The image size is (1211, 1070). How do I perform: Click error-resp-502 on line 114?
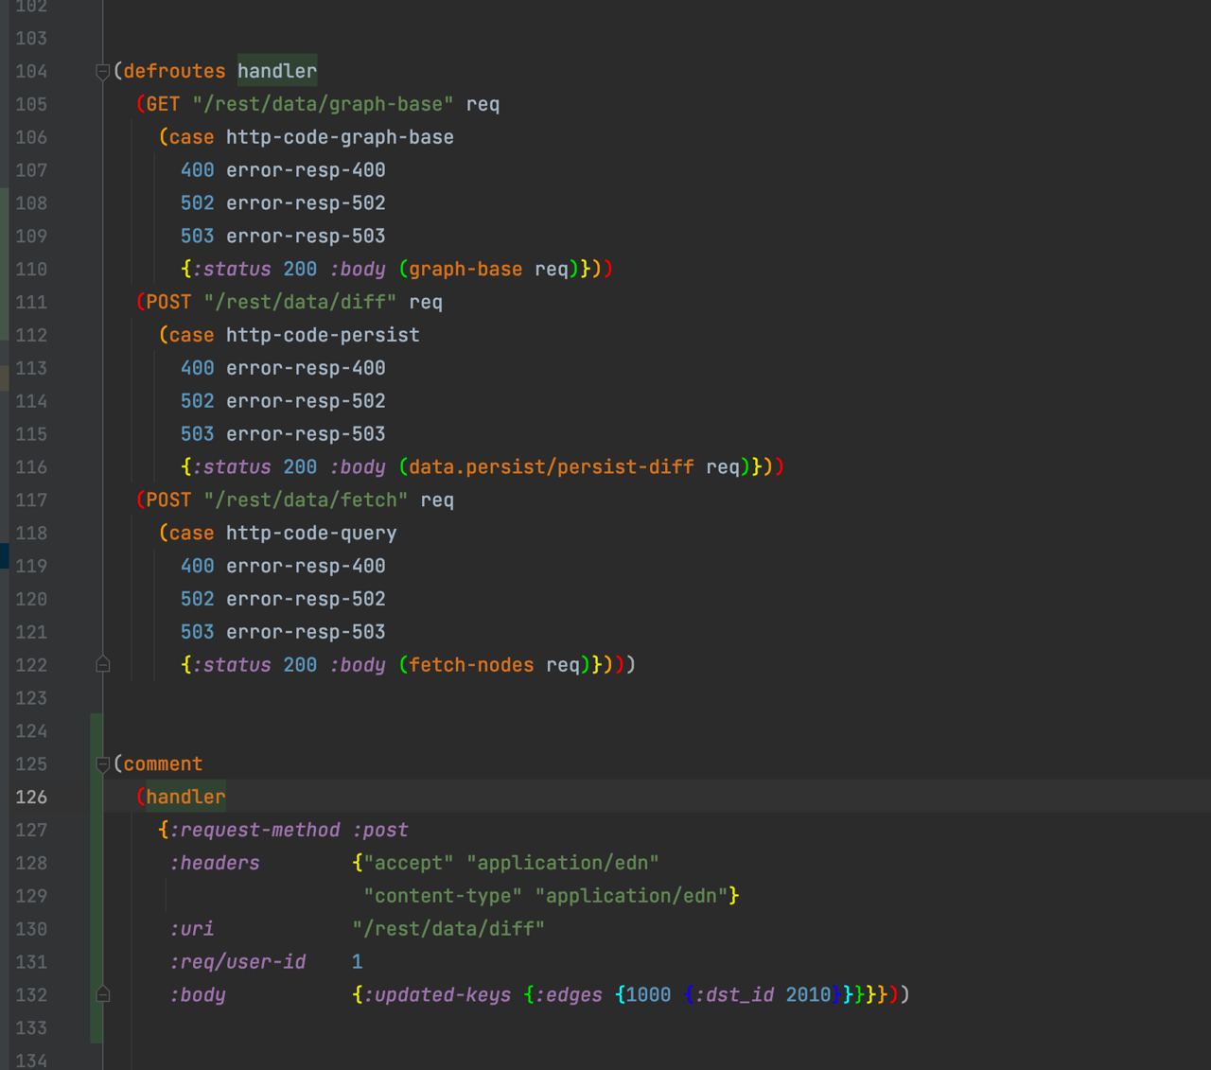click(306, 401)
